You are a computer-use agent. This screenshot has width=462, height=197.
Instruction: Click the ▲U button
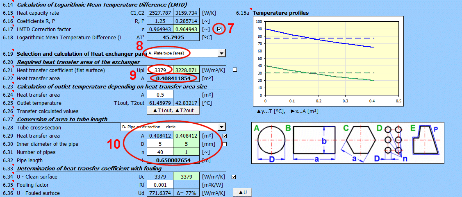coord(242,192)
